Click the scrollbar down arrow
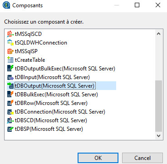 click(x=158, y=136)
